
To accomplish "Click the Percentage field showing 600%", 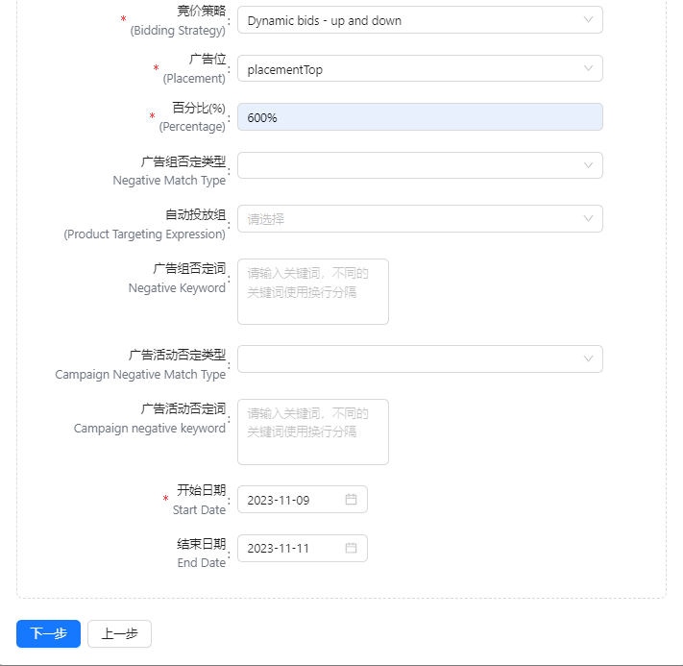I will pos(420,117).
